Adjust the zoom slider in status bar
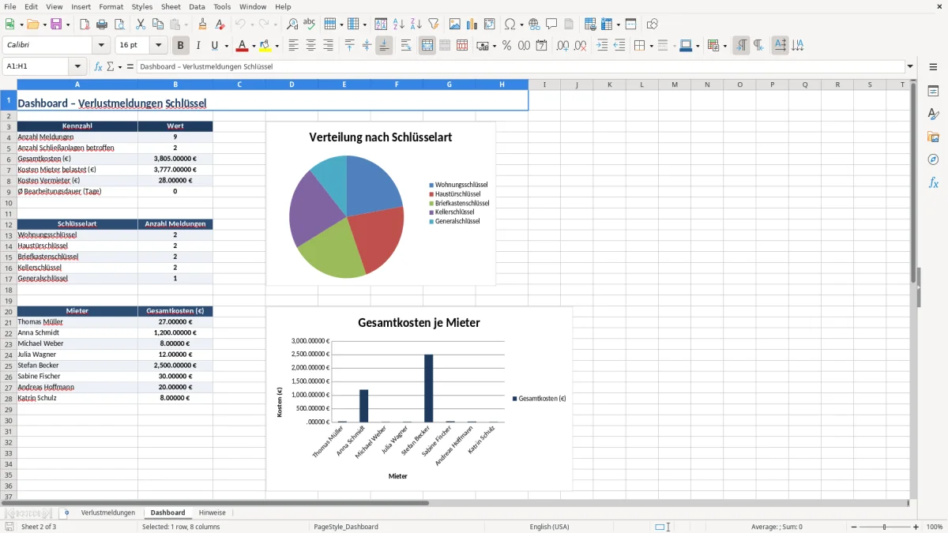The width and height of the screenshot is (948, 533). pos(885,527)
